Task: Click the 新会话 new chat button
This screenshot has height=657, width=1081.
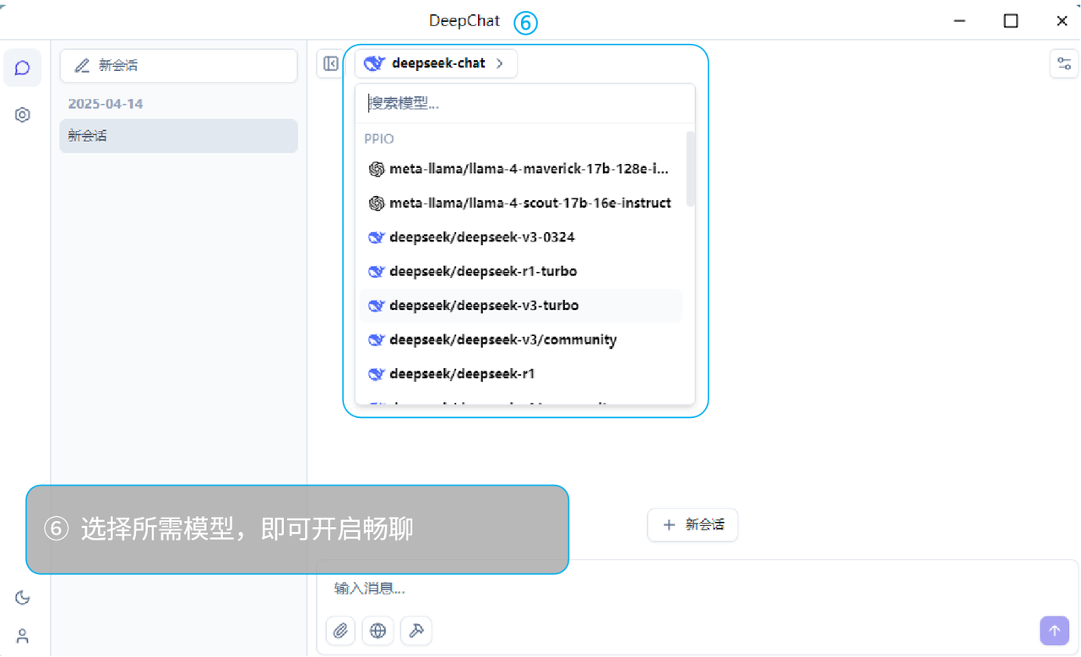Action: pyautogui.click(x=178, y=65)
